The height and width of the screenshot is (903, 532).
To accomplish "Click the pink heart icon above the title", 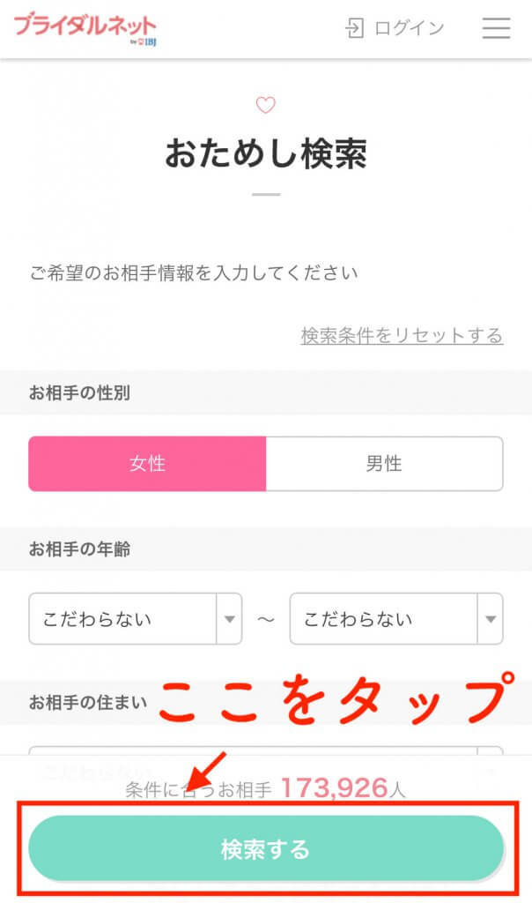I will click(265, 106).
